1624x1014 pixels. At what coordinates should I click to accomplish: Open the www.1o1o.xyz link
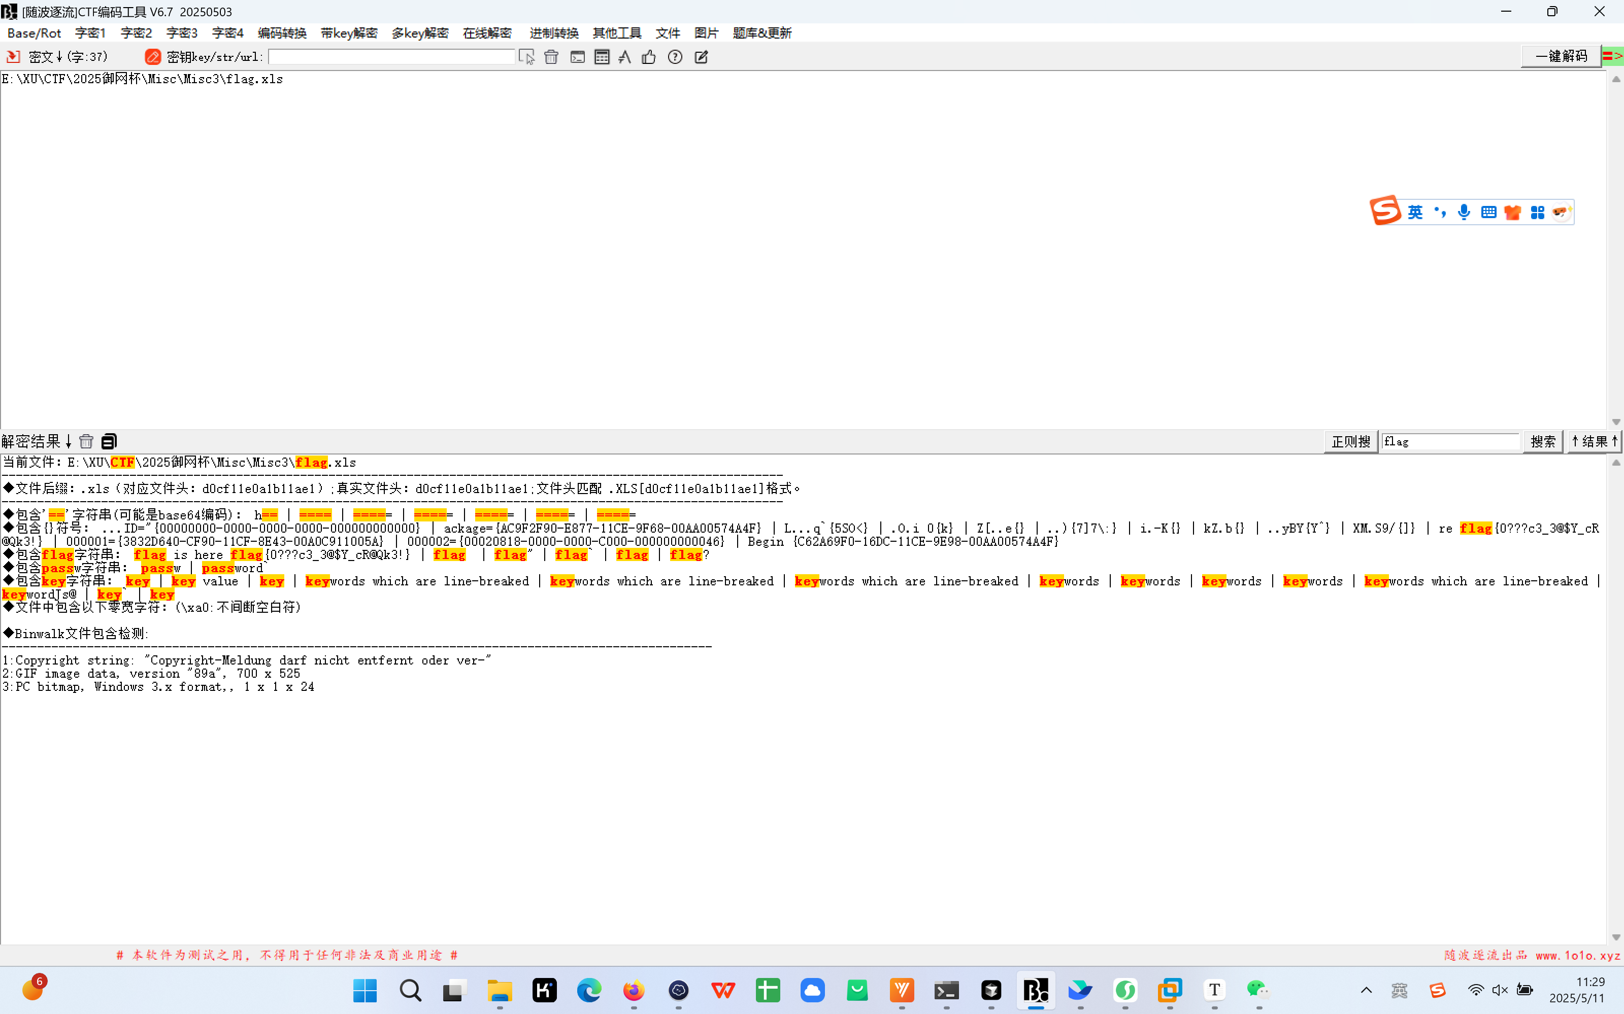[1578, 955]
